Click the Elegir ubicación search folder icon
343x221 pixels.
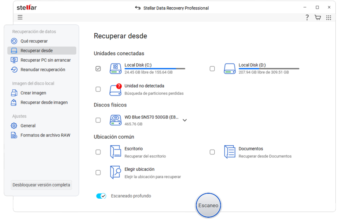tap(116, 172)
